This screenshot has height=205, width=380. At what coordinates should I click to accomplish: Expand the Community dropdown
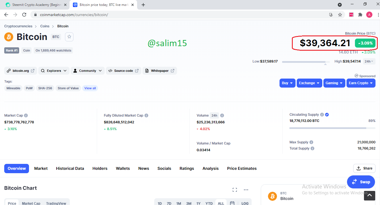click(x=88, y=71)
